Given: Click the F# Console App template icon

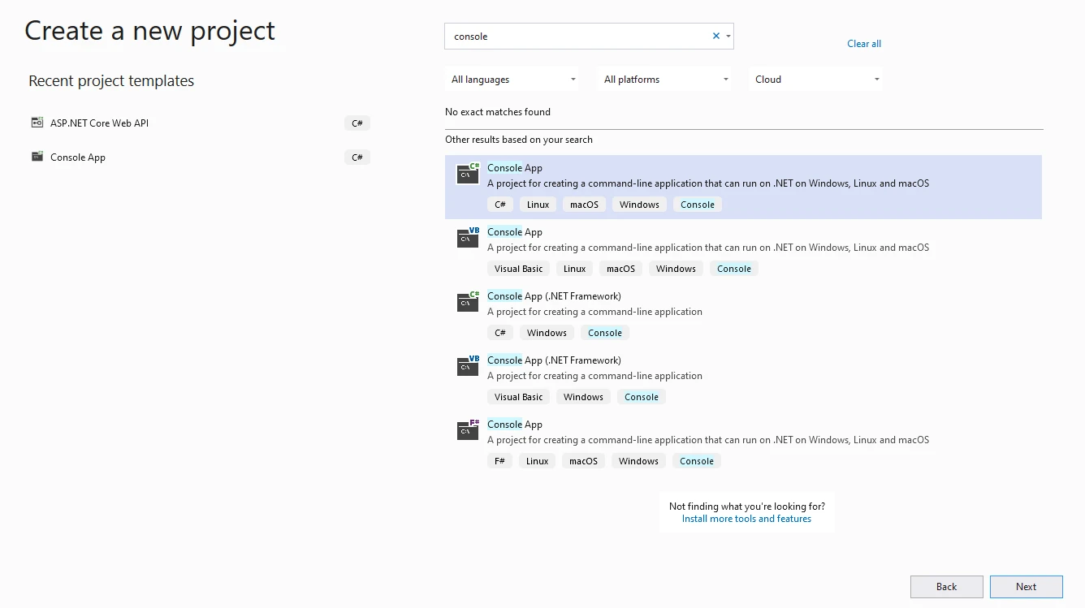Looking at the screenshot, I should pyautogui.click(x=468, y=429).
